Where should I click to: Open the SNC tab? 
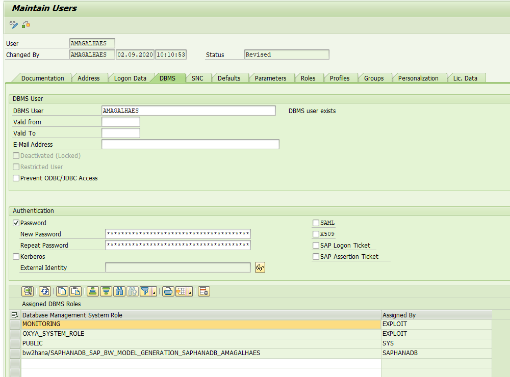pos(197,78)
